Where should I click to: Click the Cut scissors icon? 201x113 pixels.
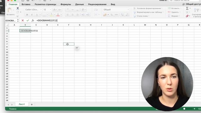coord(18,8)
